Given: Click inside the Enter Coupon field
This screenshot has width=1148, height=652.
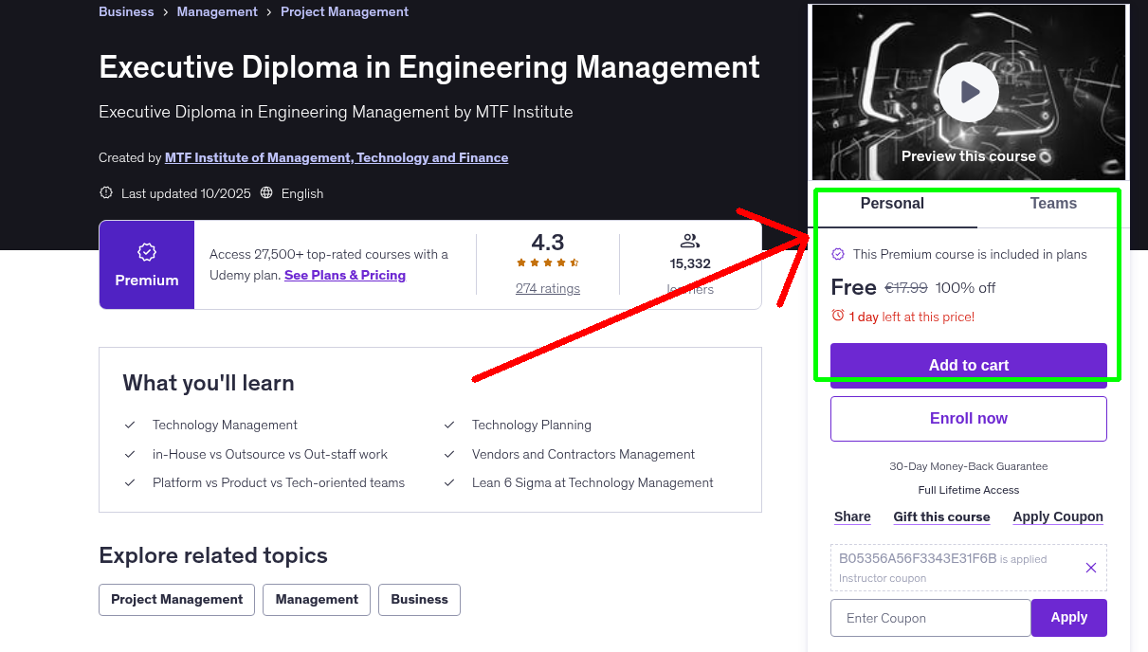Looking at the screenshot, I should (929, 617).
